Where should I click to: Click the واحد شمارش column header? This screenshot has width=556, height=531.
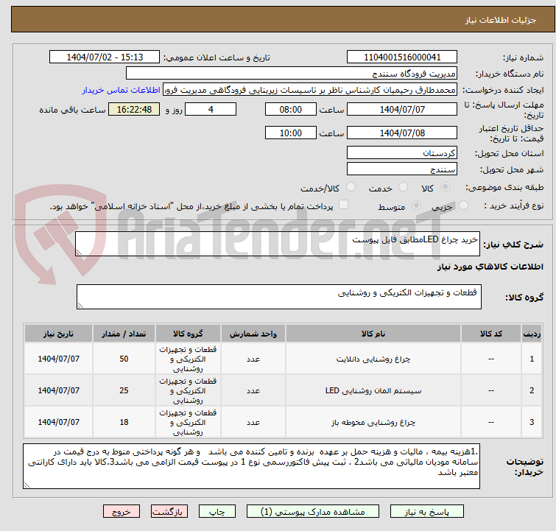coord(253,334)
